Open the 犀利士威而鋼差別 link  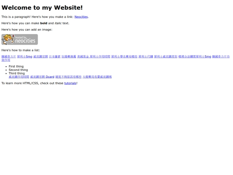(166, 57)
